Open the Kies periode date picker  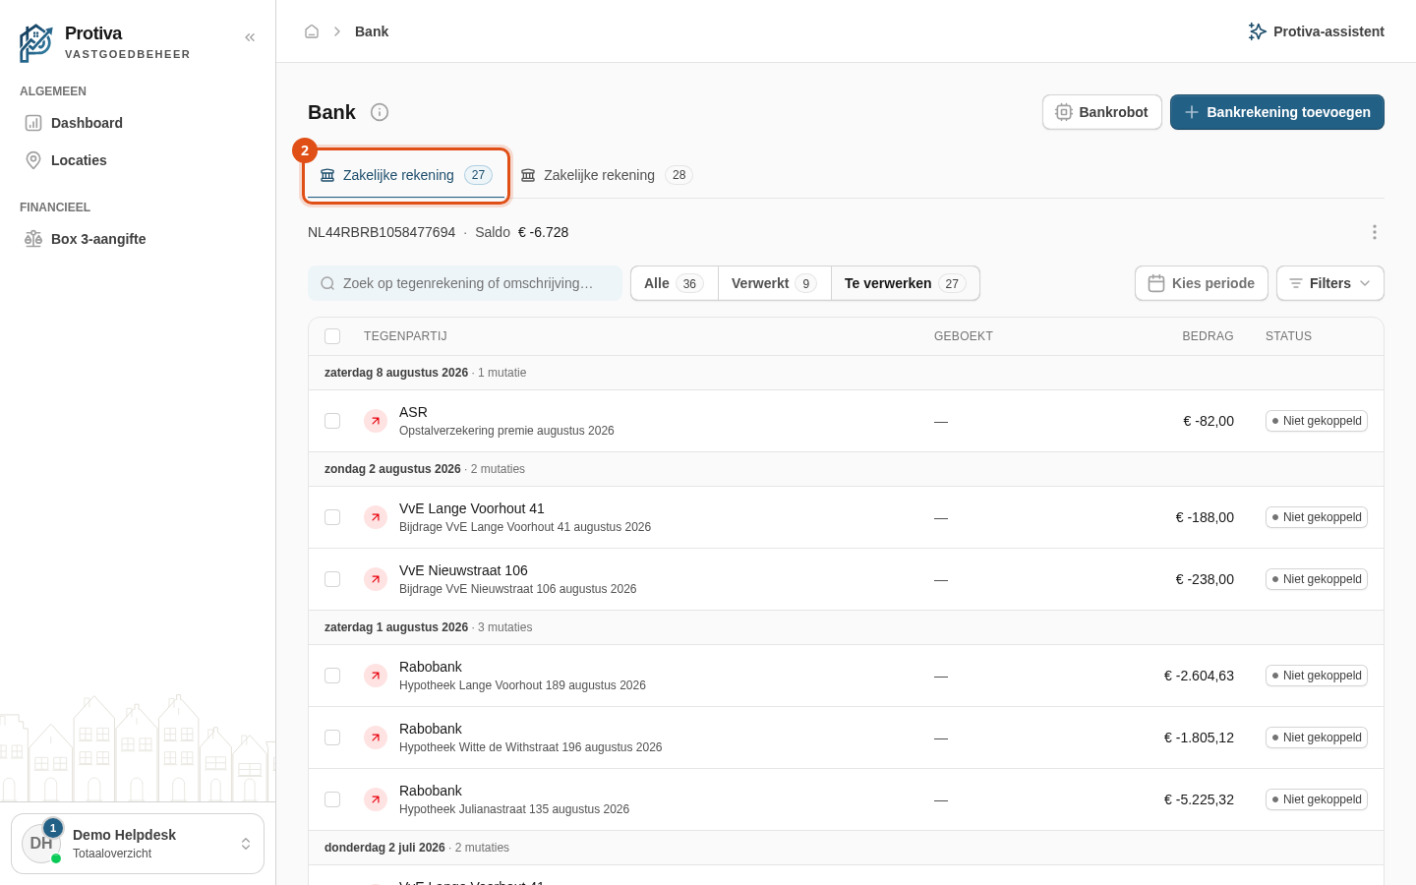1201,283
